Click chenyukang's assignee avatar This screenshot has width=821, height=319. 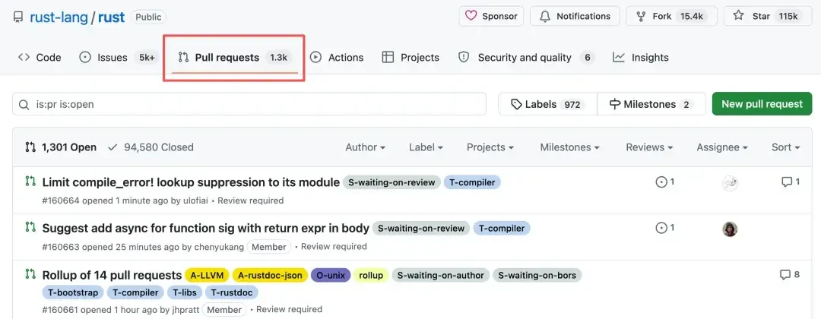(x=730, y=229)
